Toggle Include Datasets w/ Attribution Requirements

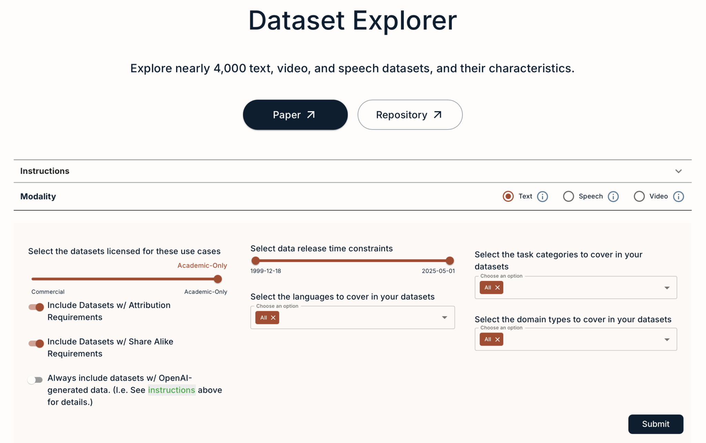point(36,307)
